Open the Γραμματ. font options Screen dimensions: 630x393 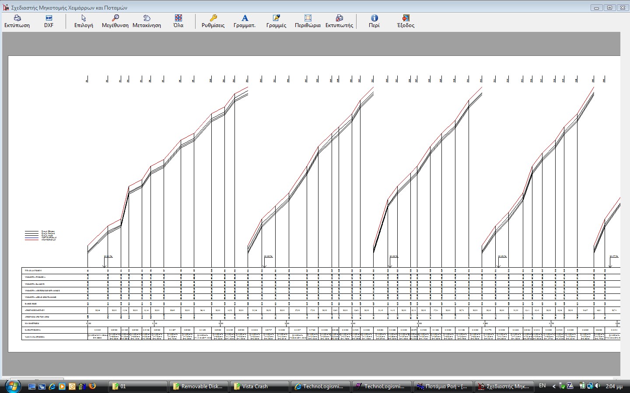245,21
